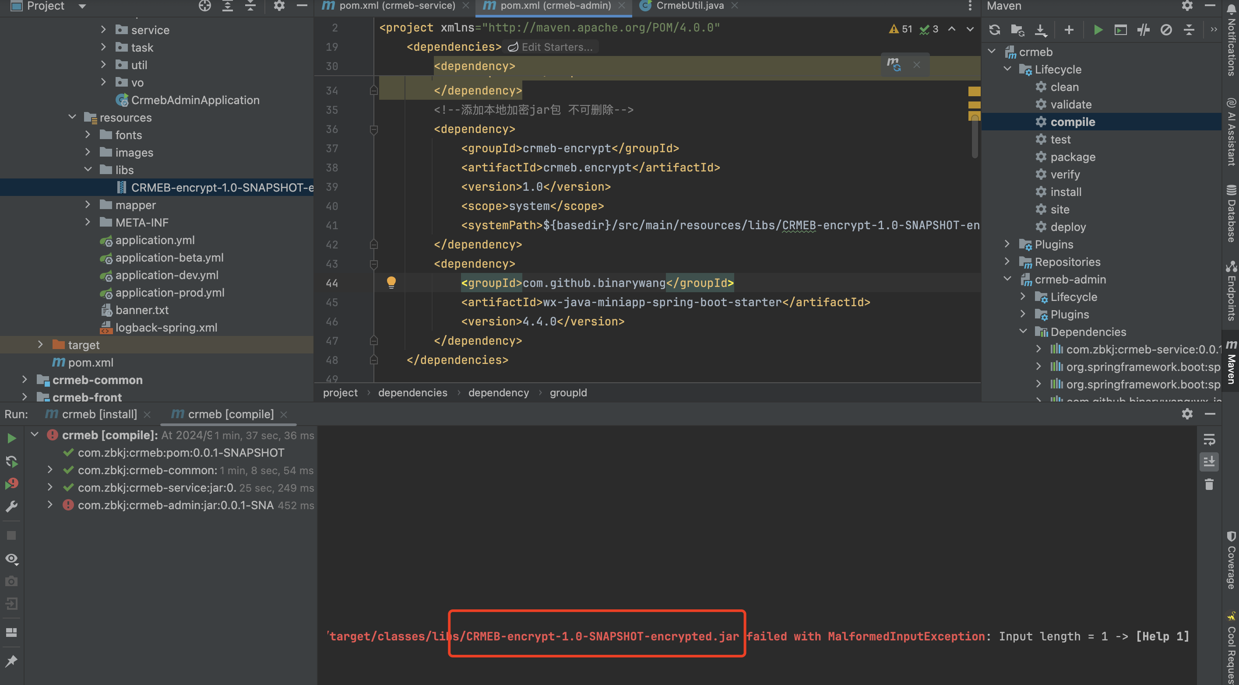
Task: Dump threads camera icon in Run panel
Action: [11, 581]
